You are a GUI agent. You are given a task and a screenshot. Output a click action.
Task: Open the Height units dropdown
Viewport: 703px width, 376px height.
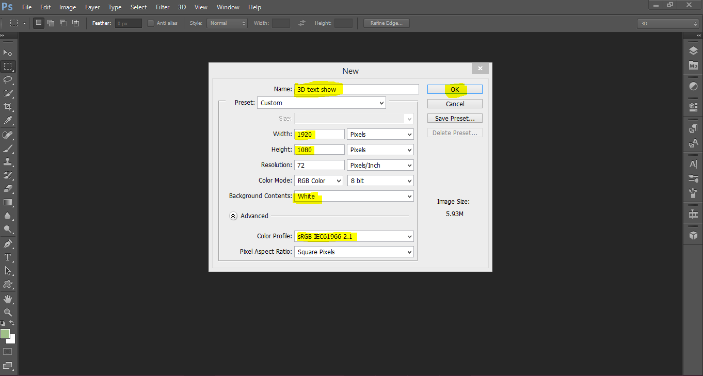[380, 150]
